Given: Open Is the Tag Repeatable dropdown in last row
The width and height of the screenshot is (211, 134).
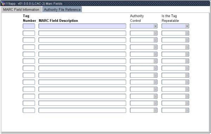Looking at the screenshot, I should click(175, 110).
